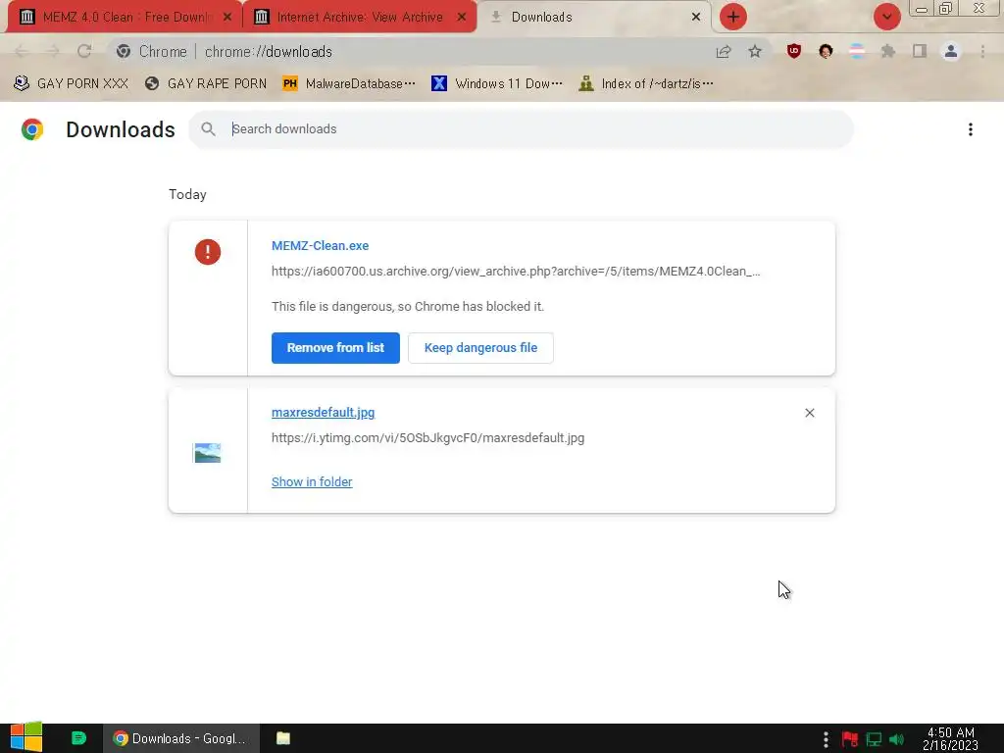Toggle the browser side panel
This screenshot has height=753, width=1004.
tap(920, 51)
